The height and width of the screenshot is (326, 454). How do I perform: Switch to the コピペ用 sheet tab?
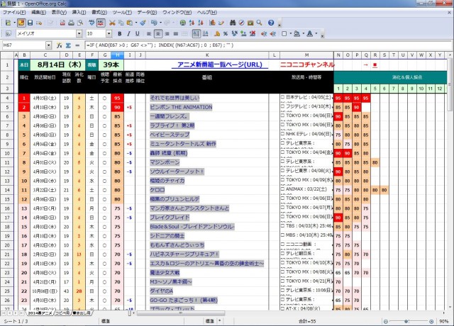pos(62,313)
